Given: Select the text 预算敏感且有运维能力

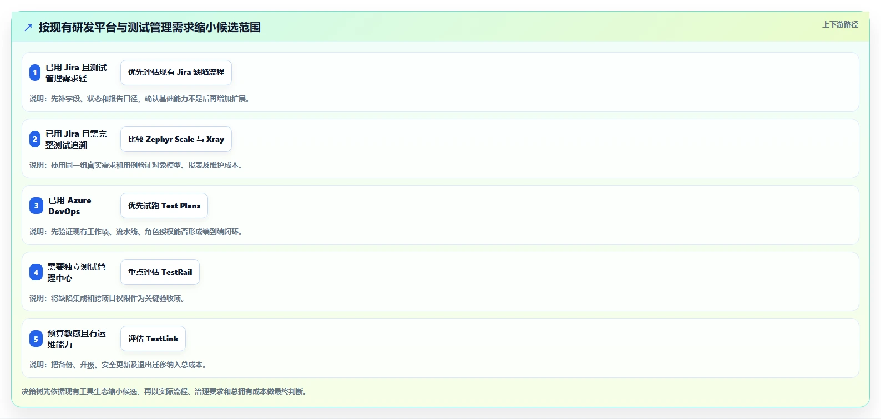Looking at the screenshot, I should (77, 339).
